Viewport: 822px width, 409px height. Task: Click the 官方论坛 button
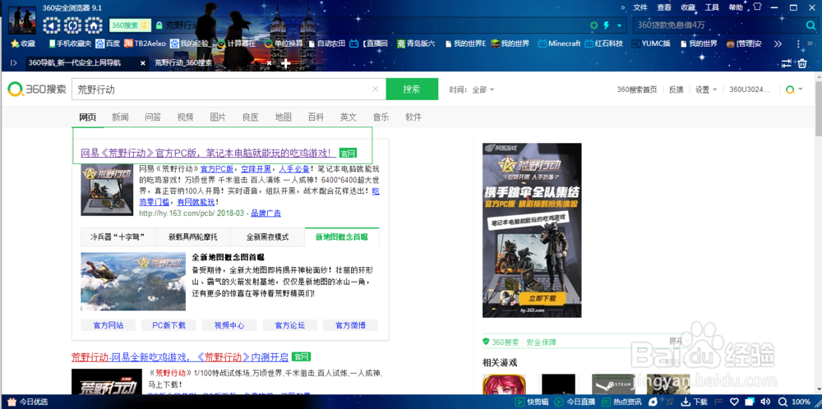[x=290, y=325]
